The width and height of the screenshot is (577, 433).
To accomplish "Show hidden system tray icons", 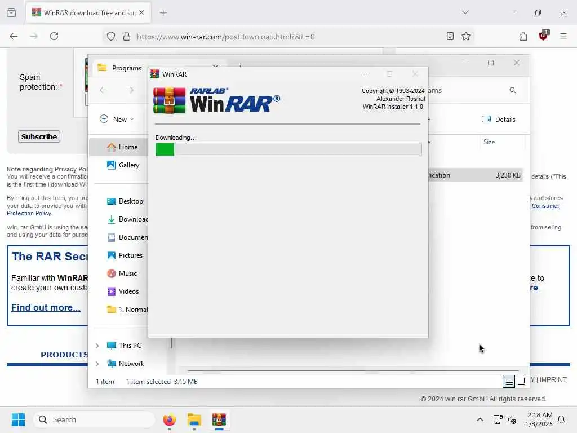I will (x=480, y=419).
